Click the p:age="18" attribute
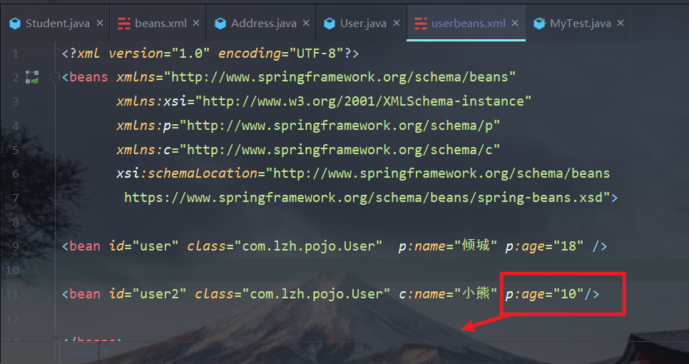Viewport: 689px width, 364px height. (x=544, y=246)
